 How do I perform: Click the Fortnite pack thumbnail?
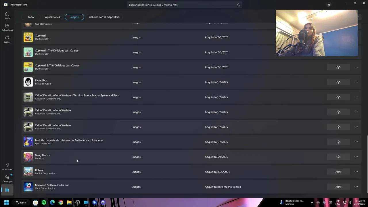28,142
